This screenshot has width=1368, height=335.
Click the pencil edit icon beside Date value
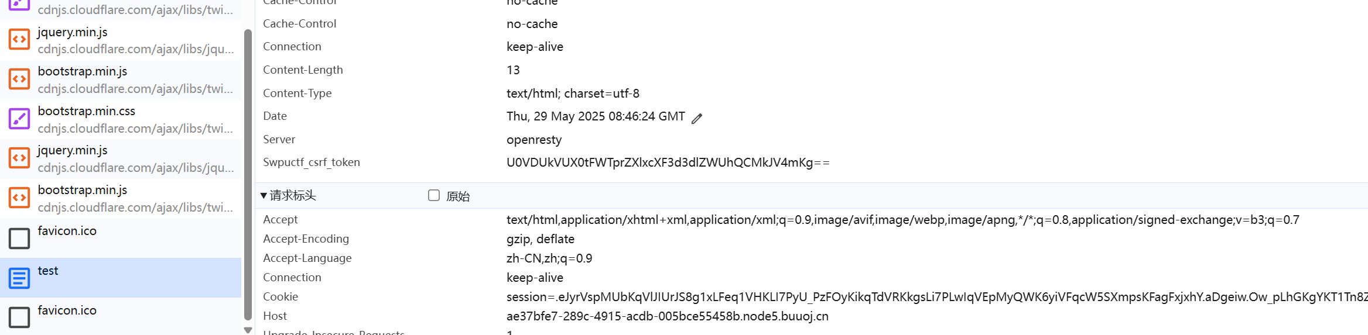[x=696, y=118]
